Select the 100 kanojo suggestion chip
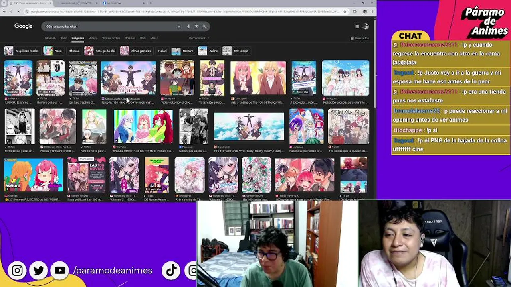This screenshot has height=287, width=511. (236, 51)
